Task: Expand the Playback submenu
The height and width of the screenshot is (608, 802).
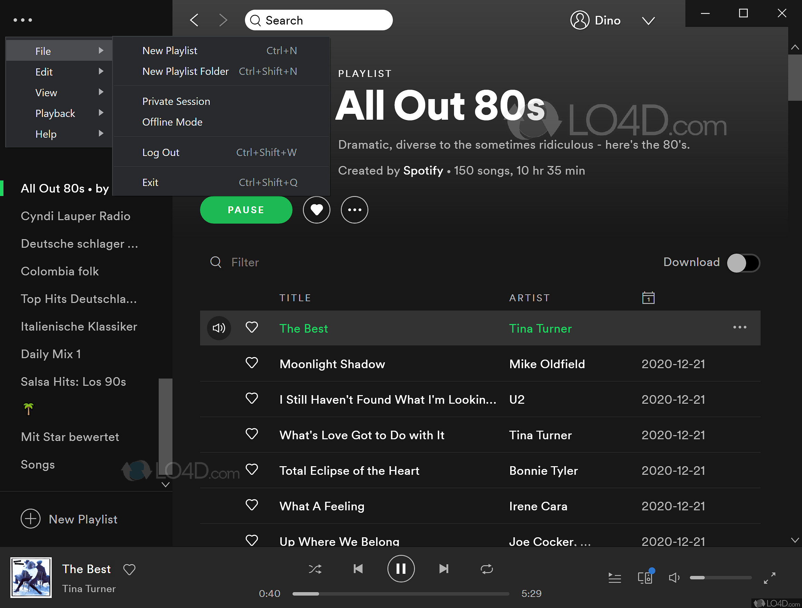Action: [x=56, y=113]
